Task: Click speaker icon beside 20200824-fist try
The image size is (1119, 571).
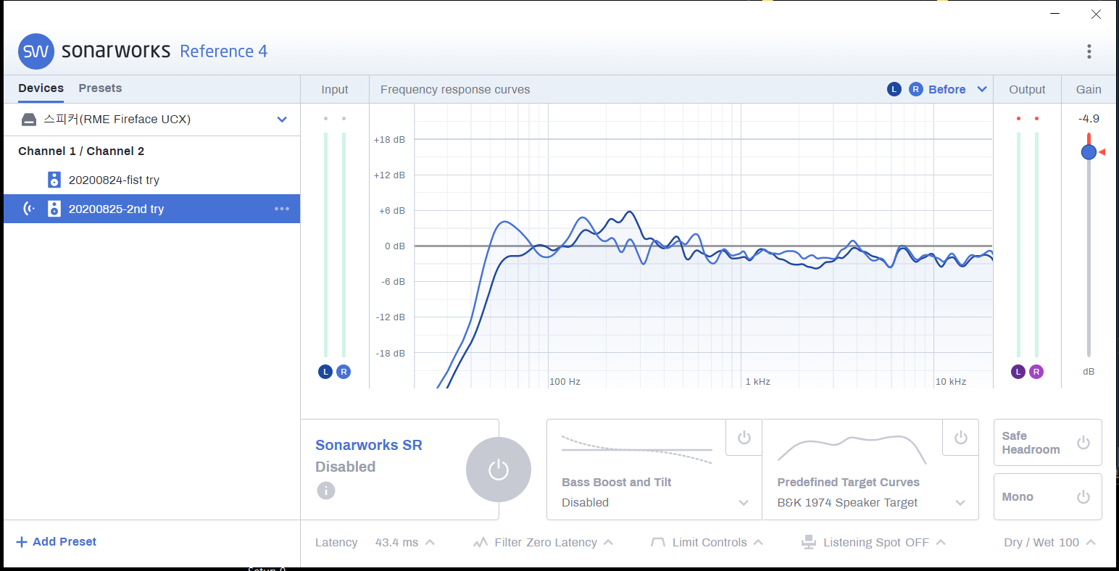Action: tap(54, 180)
